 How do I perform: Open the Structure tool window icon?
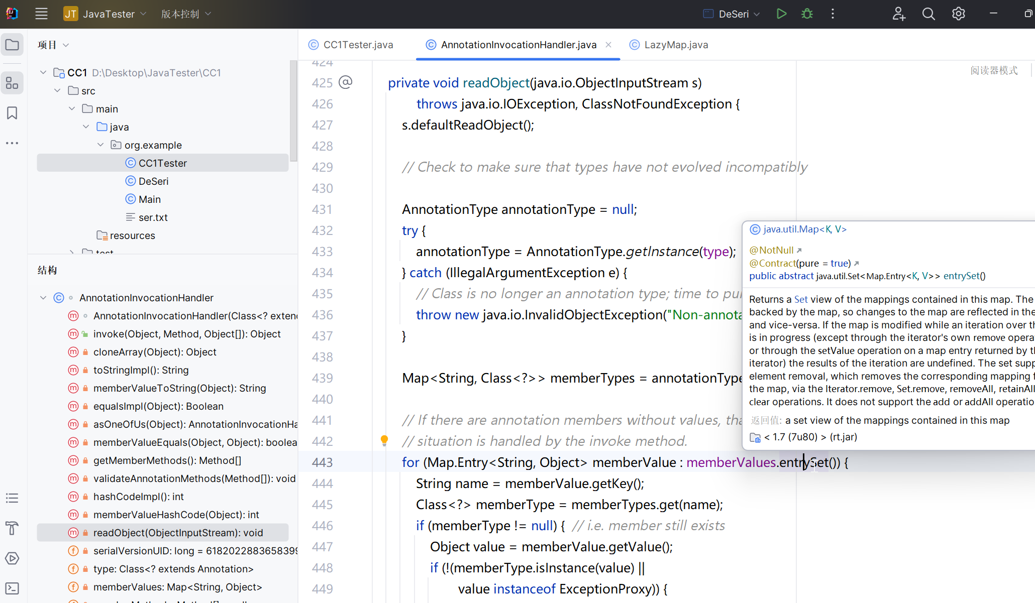[12, 83]
